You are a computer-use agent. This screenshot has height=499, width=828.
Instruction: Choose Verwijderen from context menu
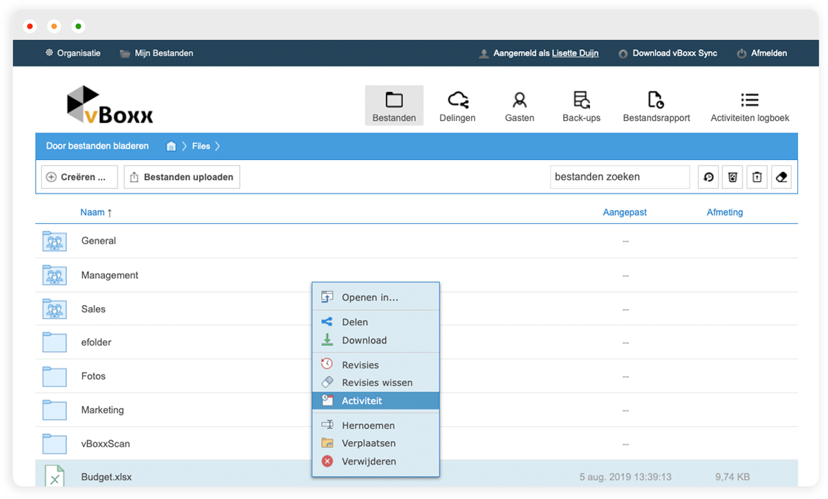[x=376, y=461]
